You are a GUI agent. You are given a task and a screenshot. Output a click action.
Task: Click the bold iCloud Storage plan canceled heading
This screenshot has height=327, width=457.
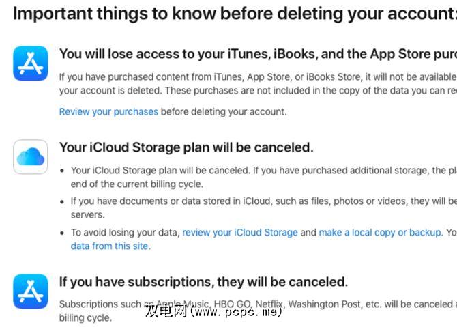point(186,147)
